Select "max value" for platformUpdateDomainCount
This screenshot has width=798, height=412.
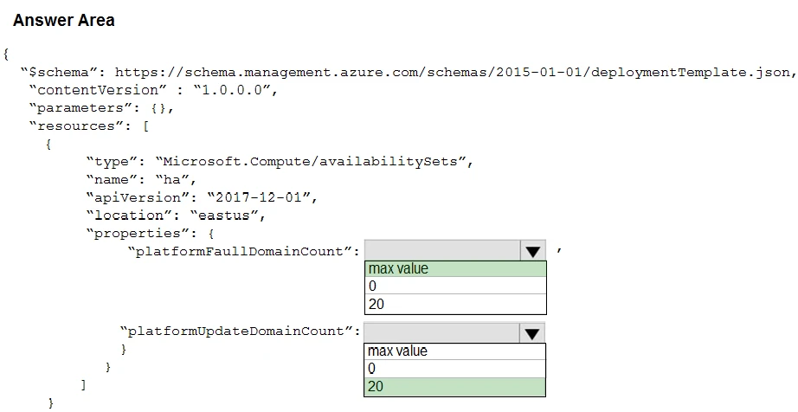455,351
